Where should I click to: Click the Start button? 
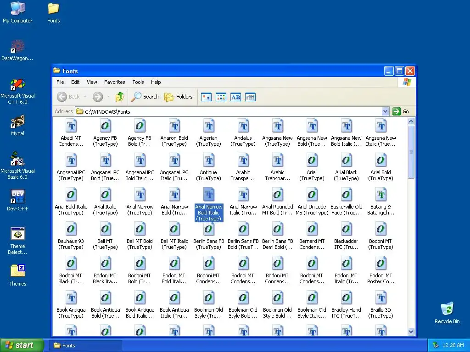[22, 345]
